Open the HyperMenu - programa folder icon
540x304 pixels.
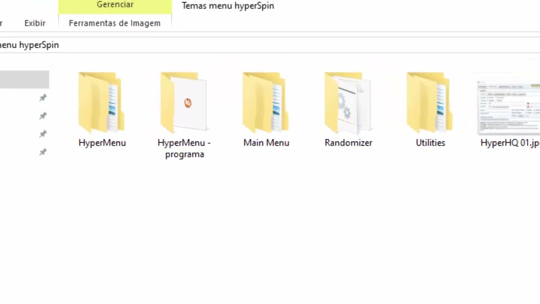(x=184, y=103)
